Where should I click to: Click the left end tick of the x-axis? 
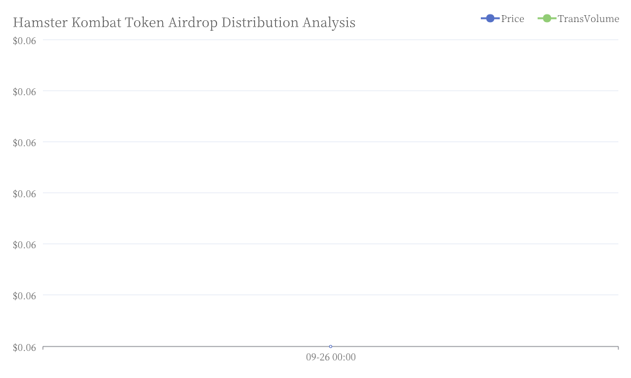(x=43, y=348)
